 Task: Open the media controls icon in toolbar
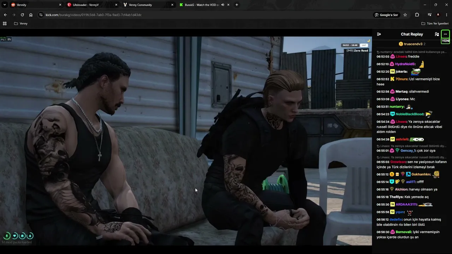coord(429,15)
